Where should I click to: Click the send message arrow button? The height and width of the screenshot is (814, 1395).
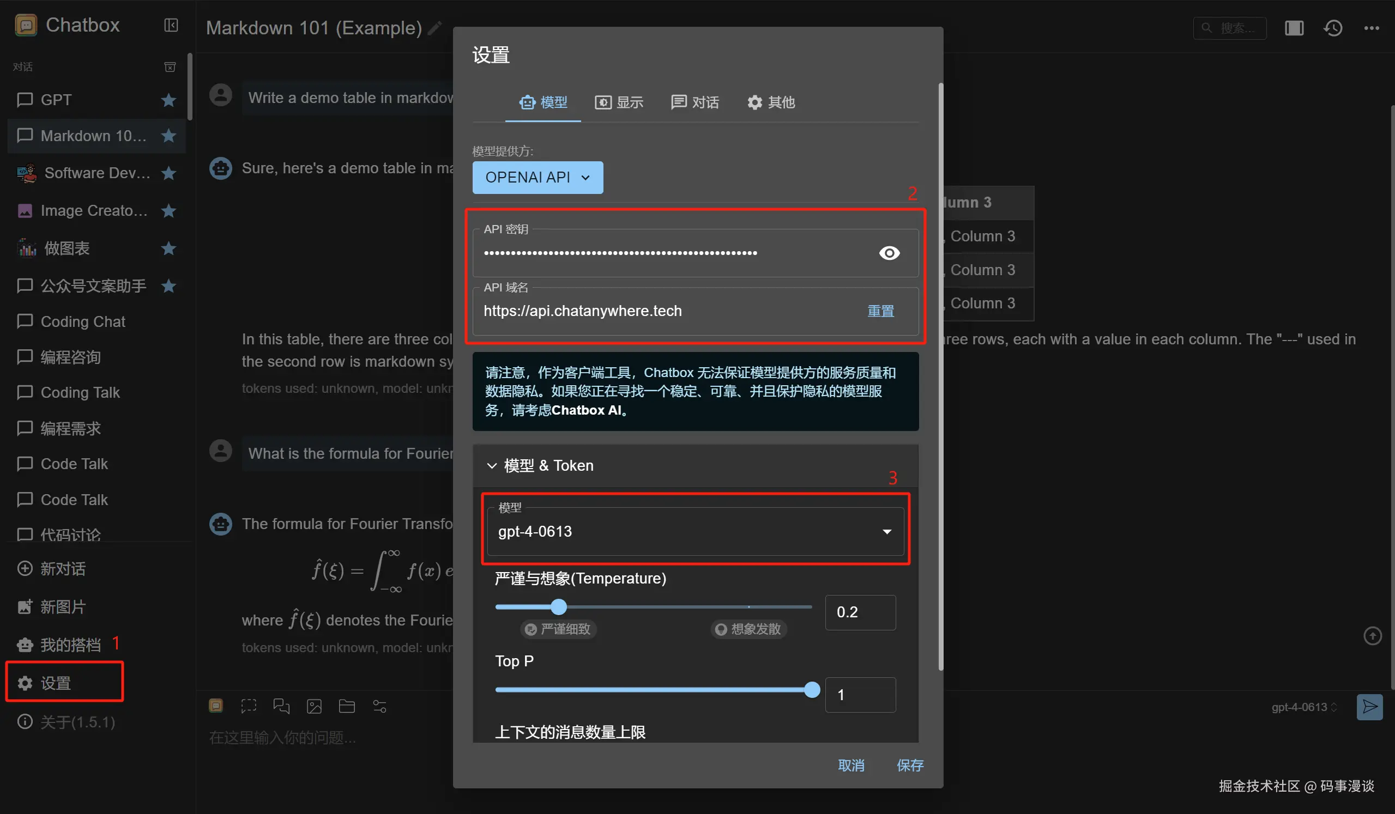(x=1369, y=707)
